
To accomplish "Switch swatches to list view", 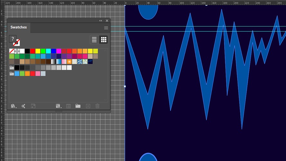I will click(x=94, y=40).
